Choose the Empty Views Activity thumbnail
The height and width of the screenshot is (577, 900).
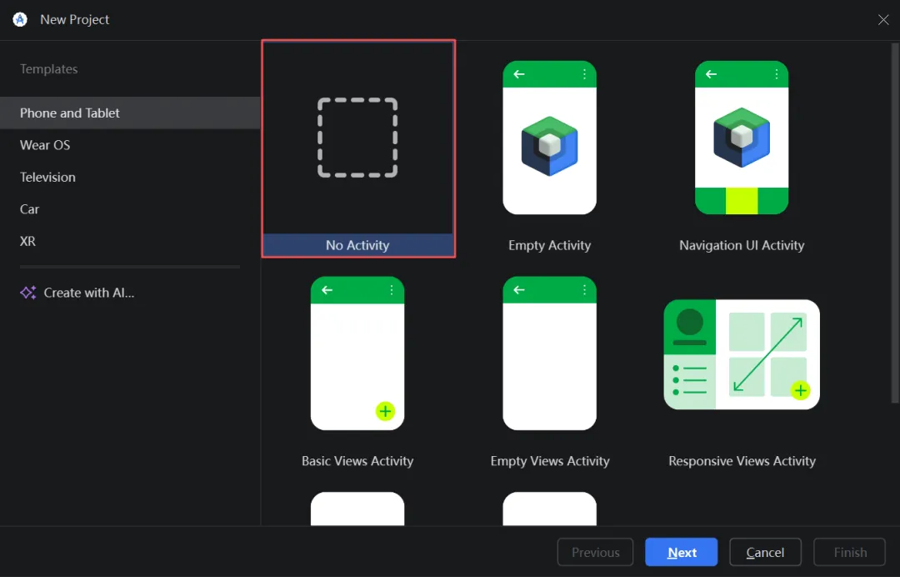[x=549, y=353]
